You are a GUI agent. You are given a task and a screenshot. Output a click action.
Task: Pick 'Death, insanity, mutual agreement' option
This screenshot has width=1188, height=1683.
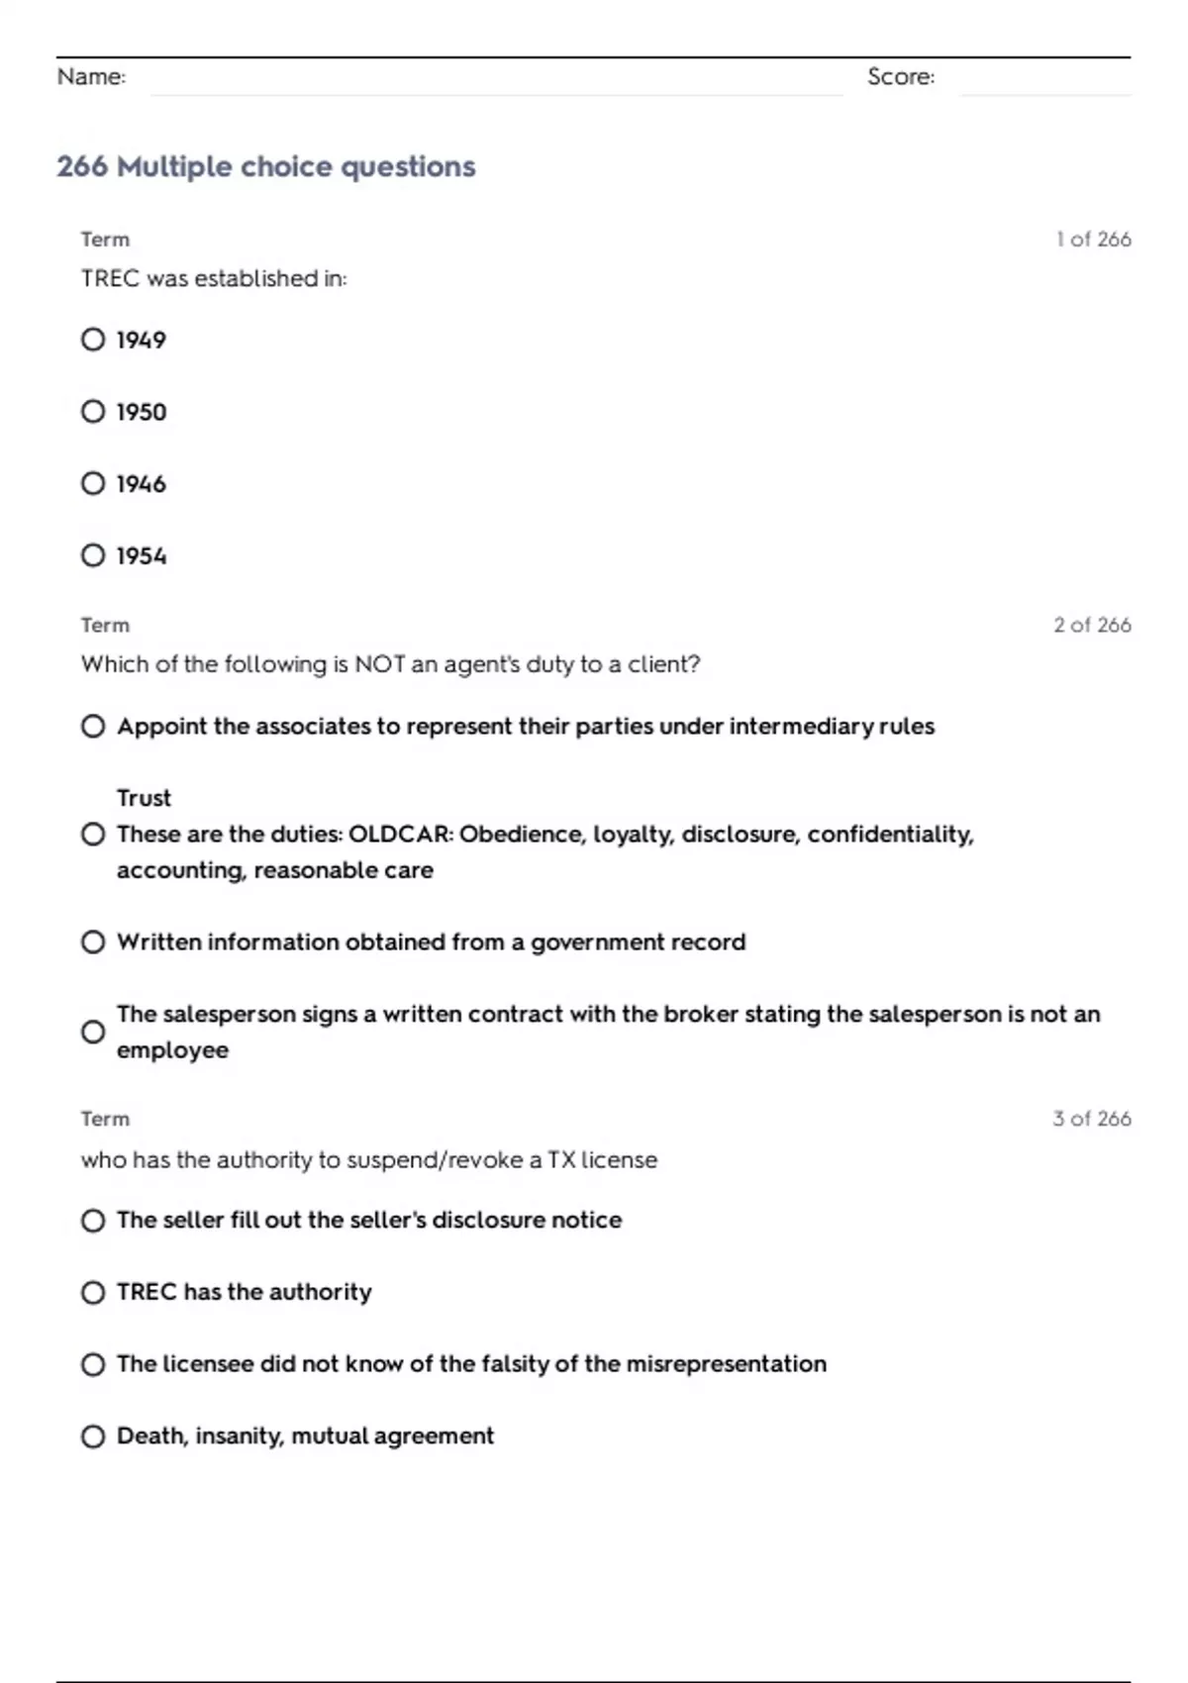click(93, 1436)
